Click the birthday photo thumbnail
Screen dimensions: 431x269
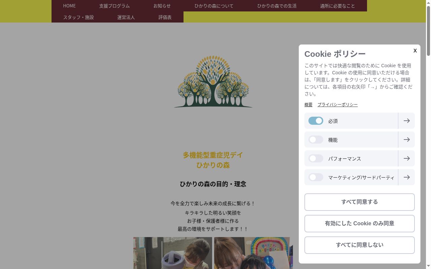[254, 253]
